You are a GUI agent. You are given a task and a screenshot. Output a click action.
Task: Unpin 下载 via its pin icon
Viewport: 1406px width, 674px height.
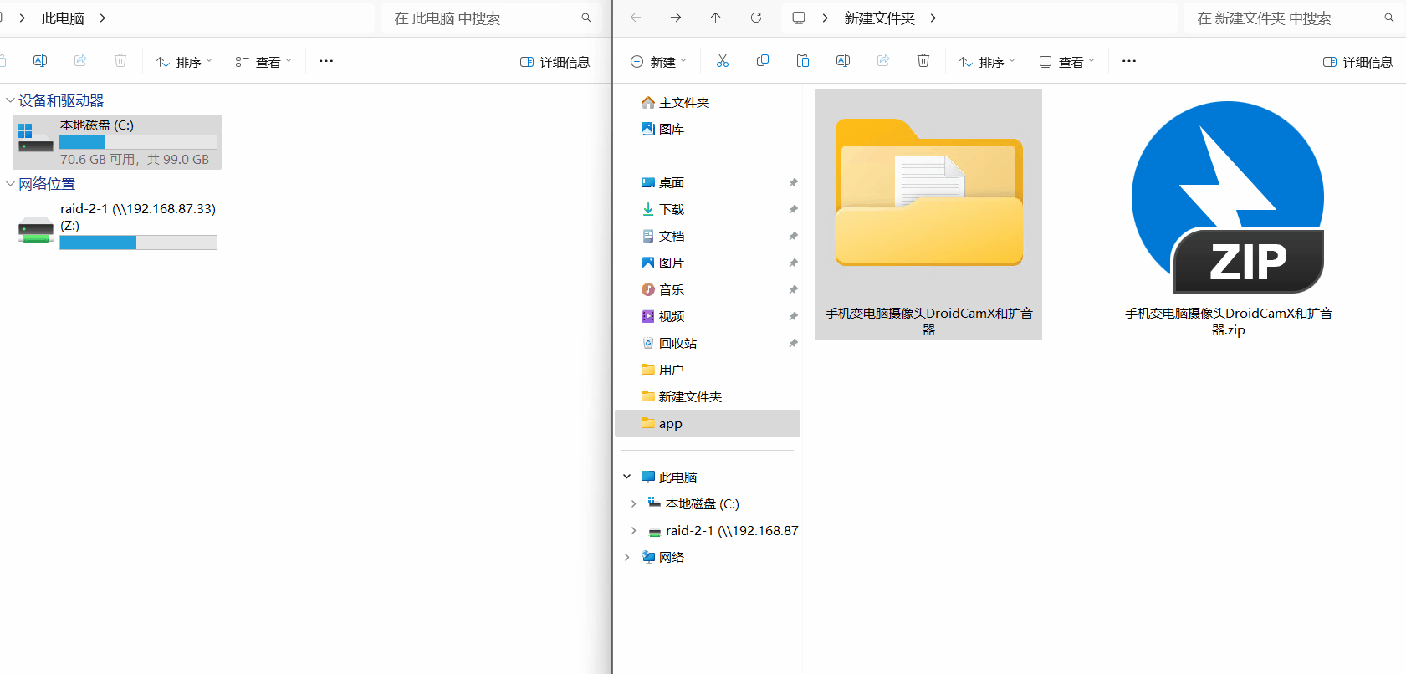click(793, 209)
